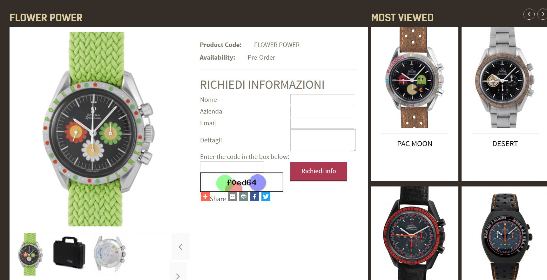This screenshot has height=280, width=547.
Task: Focus the Nome input field
Action: click(x=322, y=100)
